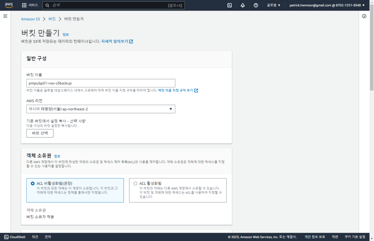374x241 pixels.
Task: Click the 버킷 선택 button
Action: coord(40,133)
